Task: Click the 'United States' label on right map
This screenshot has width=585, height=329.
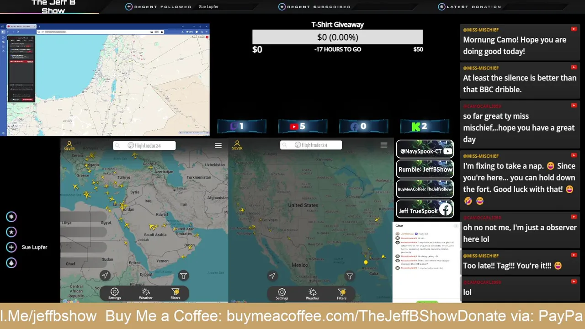Action: (x=303, y=205)
